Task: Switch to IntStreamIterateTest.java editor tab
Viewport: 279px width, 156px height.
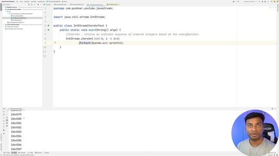Action: point(96,4)
